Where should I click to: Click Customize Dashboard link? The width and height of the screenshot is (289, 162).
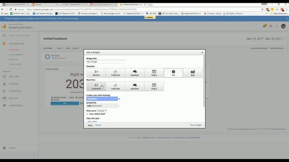click(x=259, y=48)
